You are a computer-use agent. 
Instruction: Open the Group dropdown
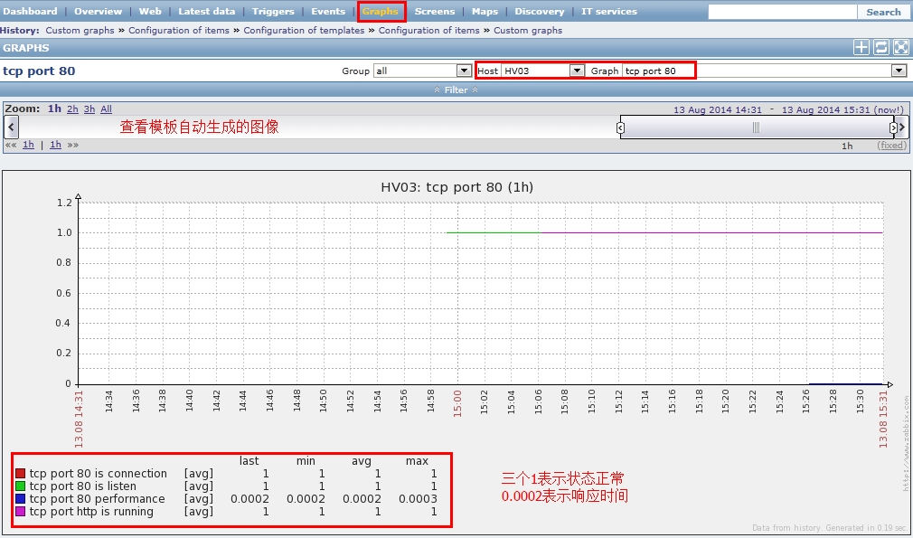[x=420, y=71]
